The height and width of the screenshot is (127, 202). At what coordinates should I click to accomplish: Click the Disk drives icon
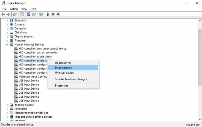(12, 33)
